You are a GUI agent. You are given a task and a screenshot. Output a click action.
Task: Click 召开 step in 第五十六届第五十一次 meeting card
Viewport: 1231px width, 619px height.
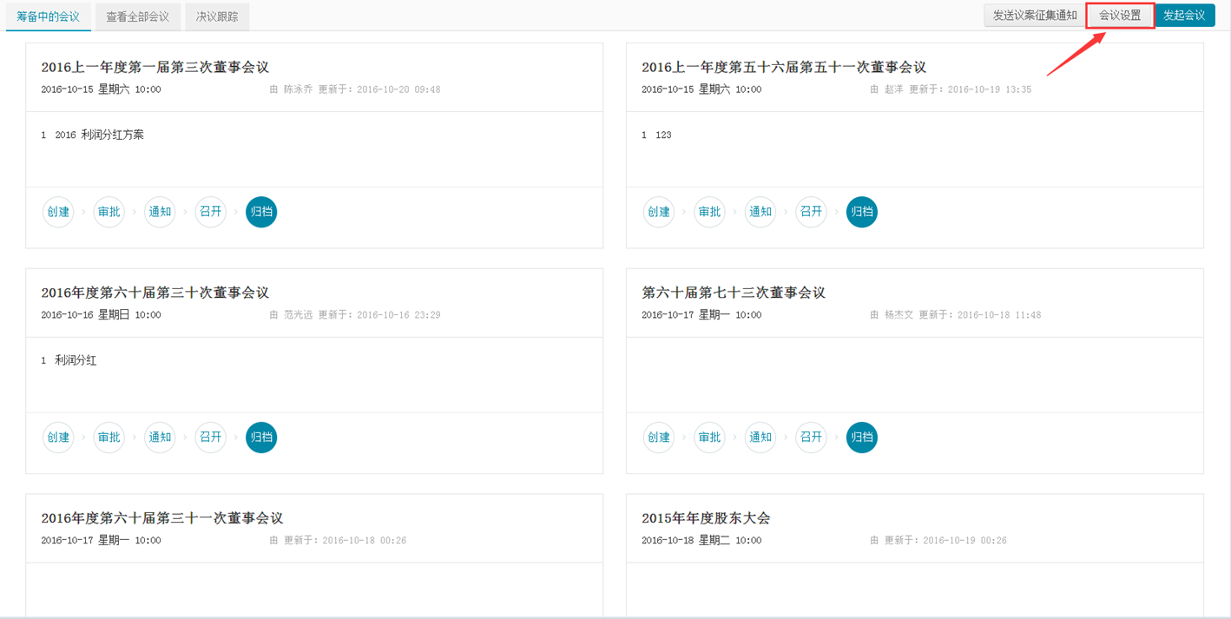[812, 212]
